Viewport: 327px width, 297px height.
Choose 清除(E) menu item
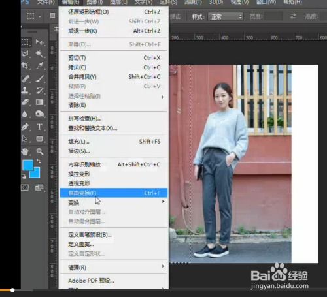point(114,105)
